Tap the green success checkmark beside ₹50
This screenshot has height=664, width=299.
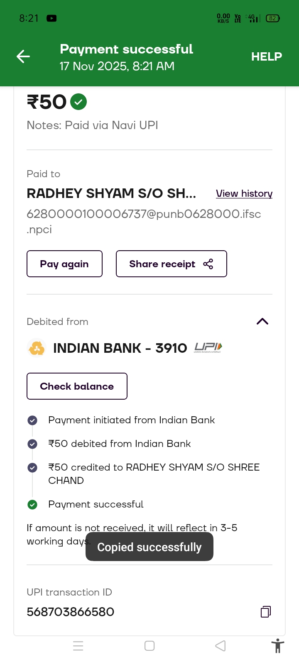78,102
